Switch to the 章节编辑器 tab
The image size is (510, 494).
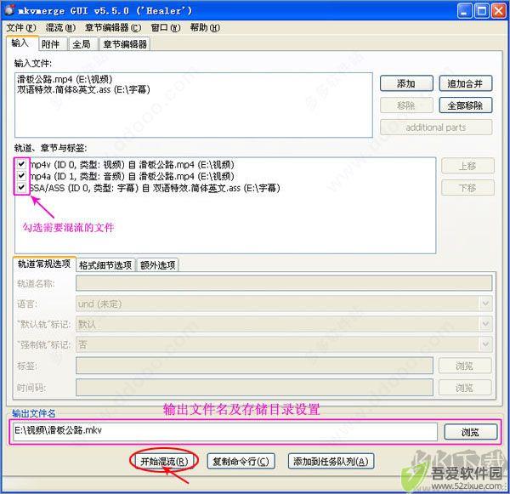point(125,44)
